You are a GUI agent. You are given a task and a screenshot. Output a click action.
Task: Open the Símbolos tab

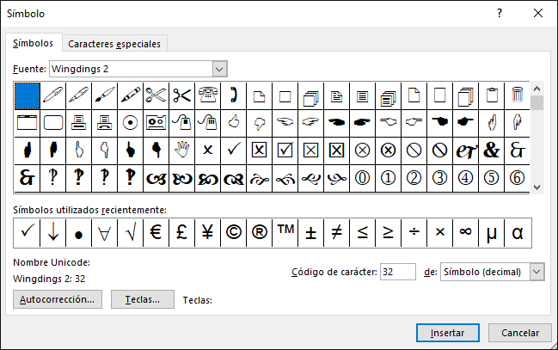(x=34, y=43)
